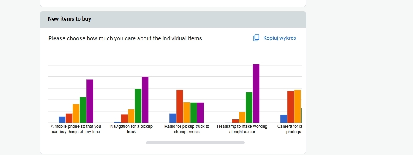Image resolution: width=413 pixels, height=155 pixels.
Task: Click the "Kopiuj wykres" link text
Action: (279, 38)
